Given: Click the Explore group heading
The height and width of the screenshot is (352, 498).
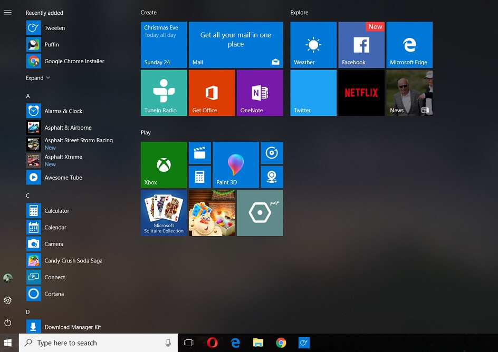Looking at the screenshot, I should (x=299, y=12).
